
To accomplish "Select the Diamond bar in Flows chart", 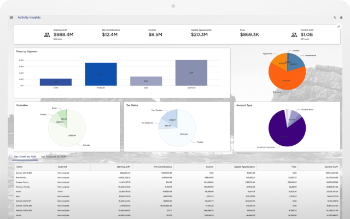I will [x=191, y=73].
